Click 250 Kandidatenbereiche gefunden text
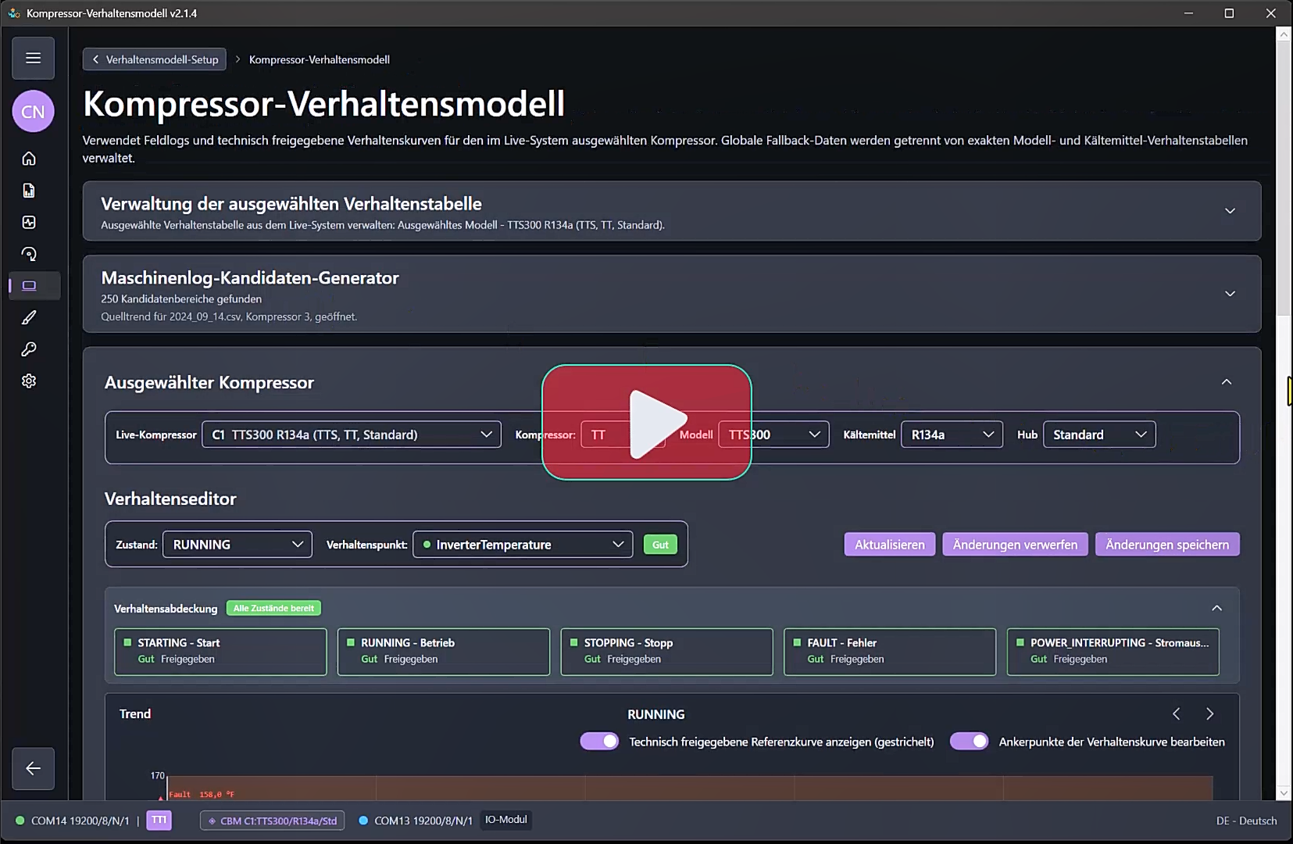 [181, 299]
